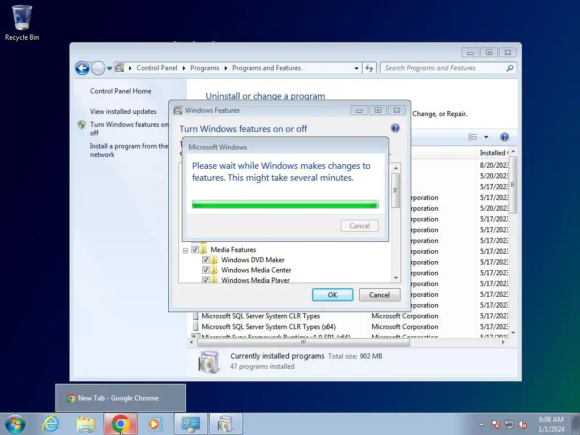Screen dimensions: 580x435
Task: Click the Currently installed programs icon
Action: tap(210, 361)
